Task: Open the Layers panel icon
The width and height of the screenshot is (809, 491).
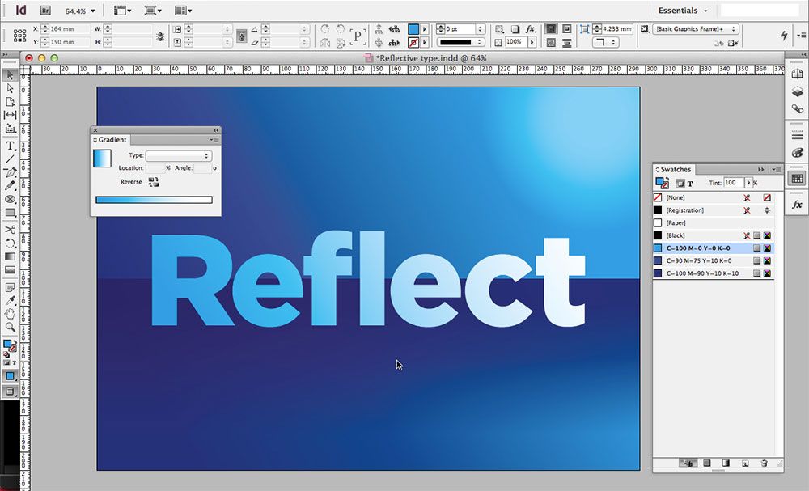Action: pos(797,91)
